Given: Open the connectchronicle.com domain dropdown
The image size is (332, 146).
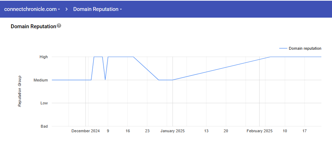Looking at the screenshot, I should point(32,9).
